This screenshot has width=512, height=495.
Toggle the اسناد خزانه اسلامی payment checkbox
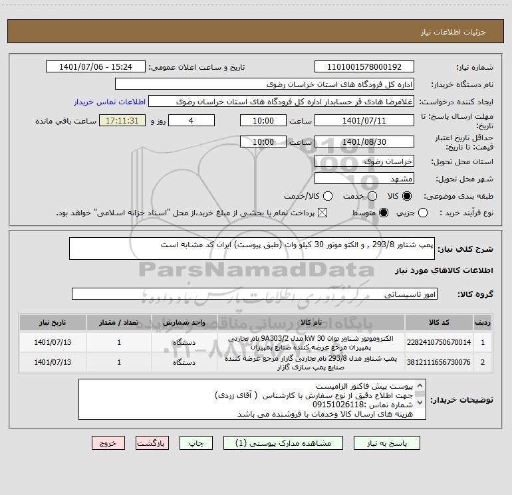(322, 213)
